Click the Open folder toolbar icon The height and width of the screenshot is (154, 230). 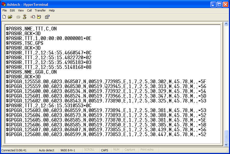pos(10,17)
